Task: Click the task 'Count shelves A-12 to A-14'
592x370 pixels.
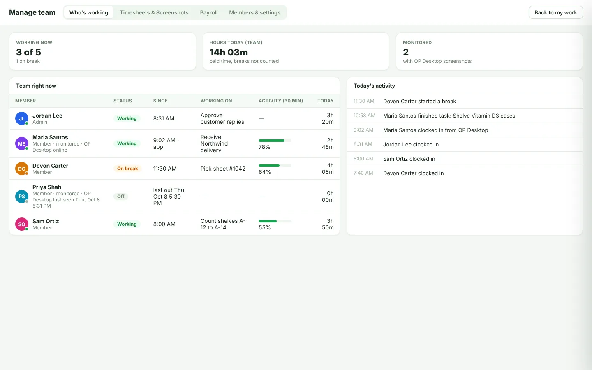Action: tap(223, 224)
